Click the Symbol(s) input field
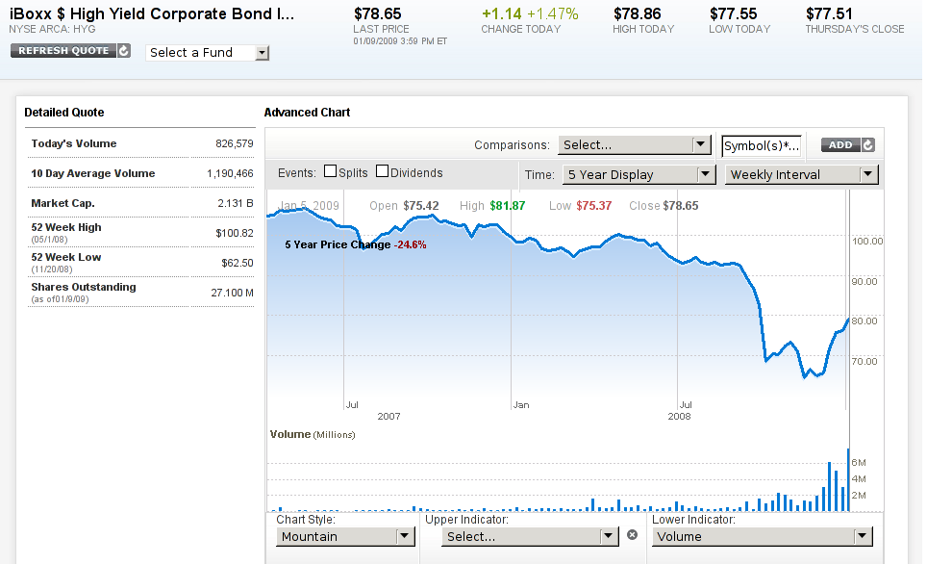 762,145
